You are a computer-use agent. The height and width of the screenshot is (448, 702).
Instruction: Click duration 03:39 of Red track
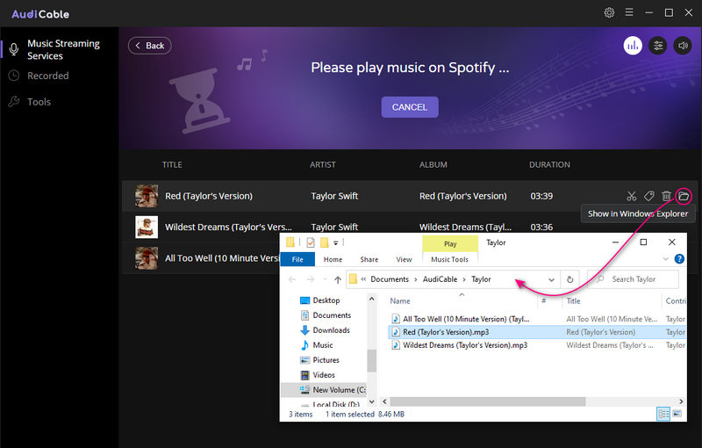pos(541,196)
